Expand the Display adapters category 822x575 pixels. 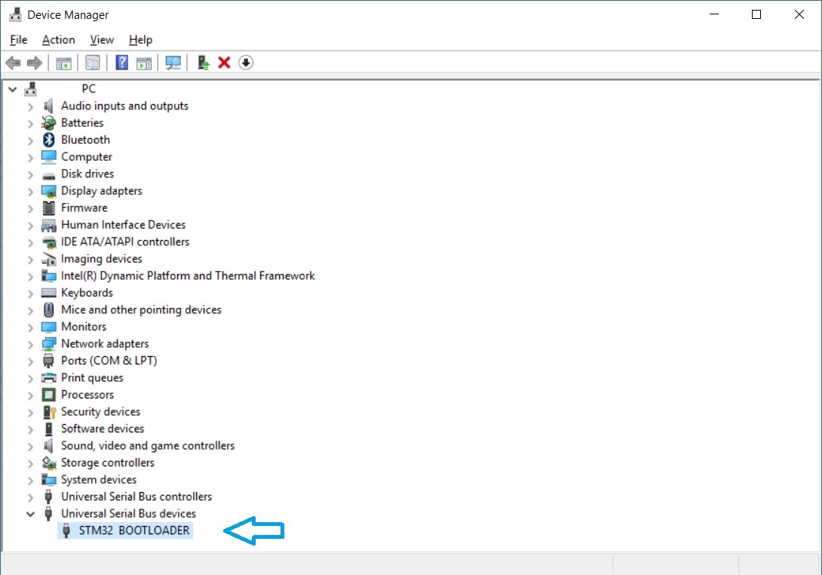pyautogui.click(x=30, y=192)
